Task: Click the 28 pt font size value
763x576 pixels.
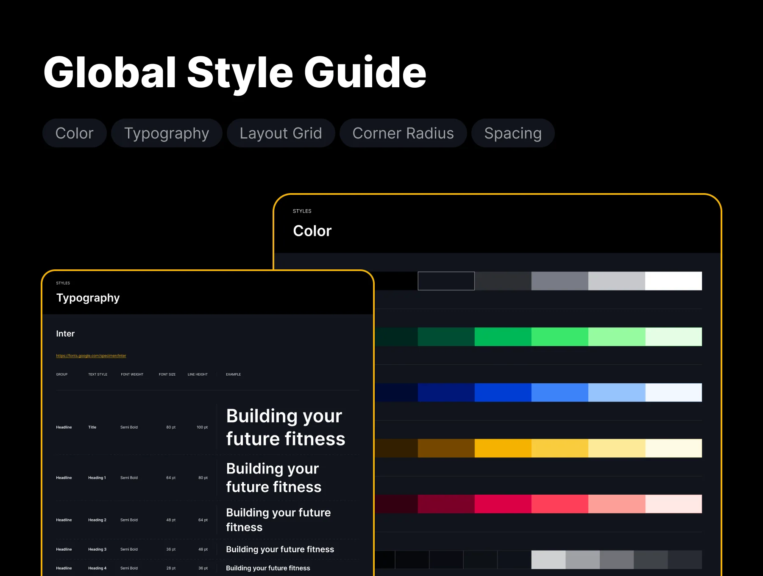Action: point(171,568)
